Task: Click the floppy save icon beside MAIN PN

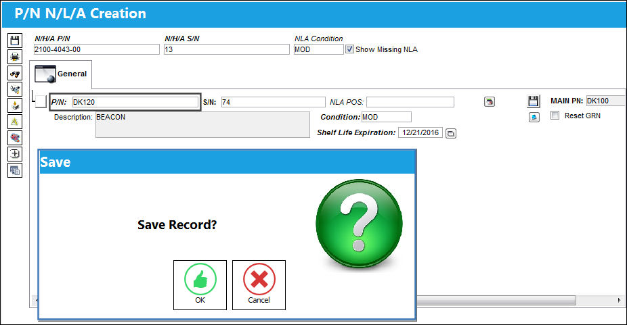Action: [533, 101]
